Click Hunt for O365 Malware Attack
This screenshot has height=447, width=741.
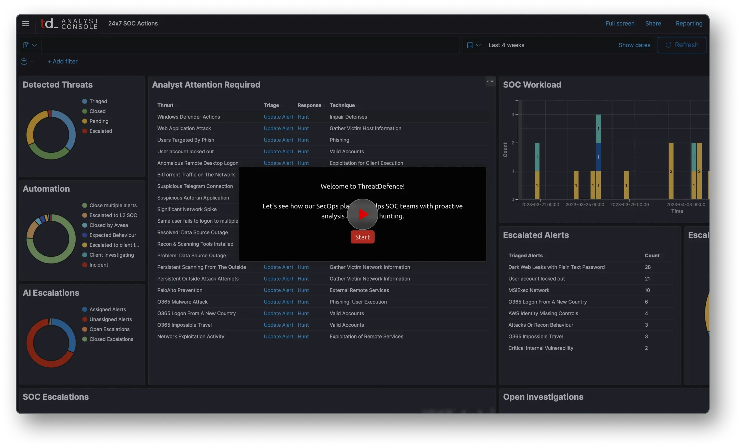click(x=303, y=302)
